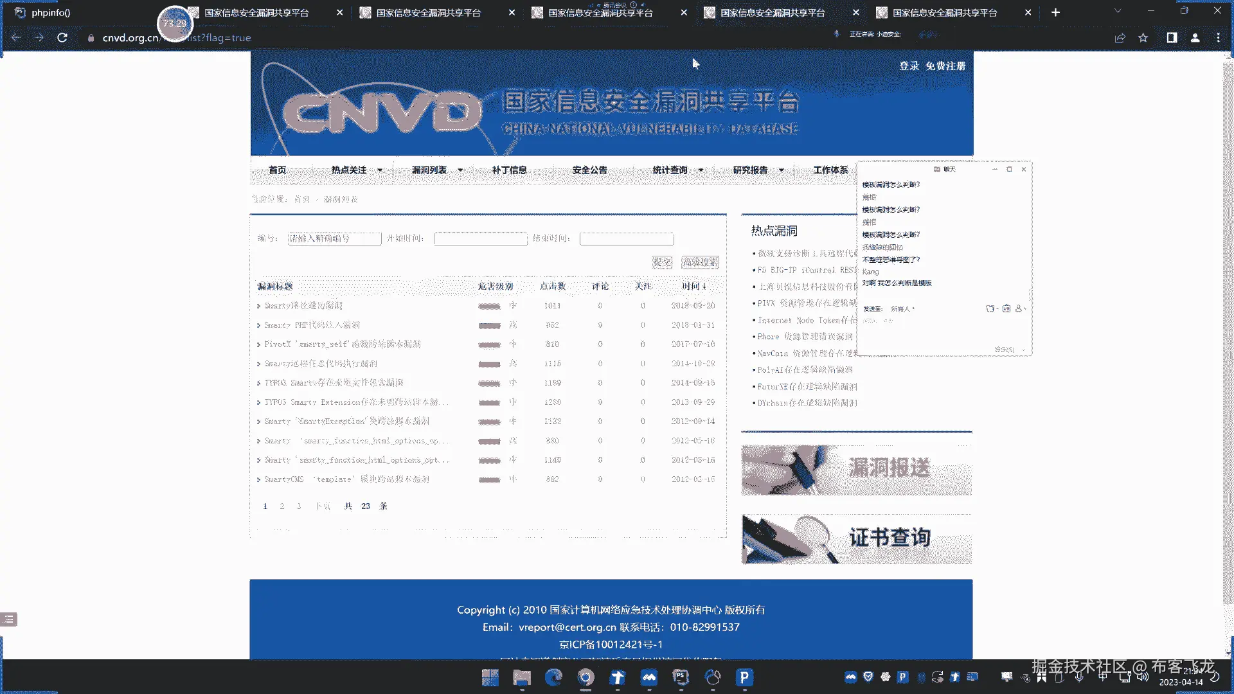Open File Explorer from taskbar
The image size is (1234, 694).
[x=521, y=677]
